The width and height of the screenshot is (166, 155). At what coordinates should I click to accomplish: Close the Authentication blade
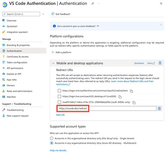pos(161,4)
